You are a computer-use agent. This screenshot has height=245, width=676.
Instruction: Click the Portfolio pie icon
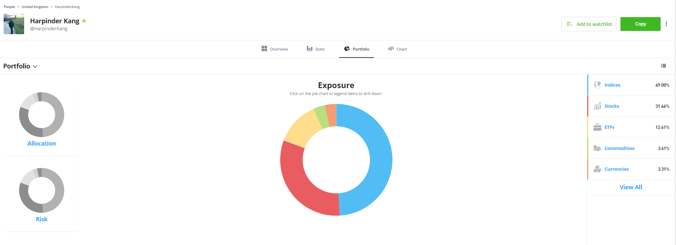(347, 48)
